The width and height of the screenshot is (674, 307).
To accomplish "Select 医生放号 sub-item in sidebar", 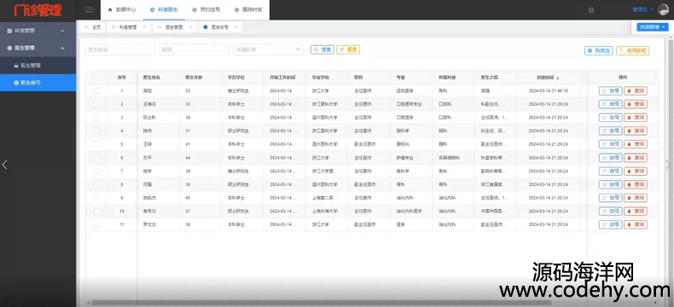I will 38,83.
